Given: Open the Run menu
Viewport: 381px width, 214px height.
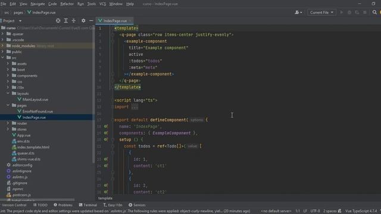Looking at the screenshot, I should 80,4.
